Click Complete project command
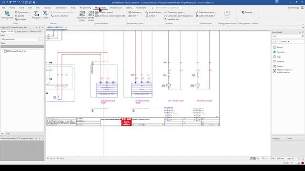Screen dimensions: 305x171 (104, 12)
